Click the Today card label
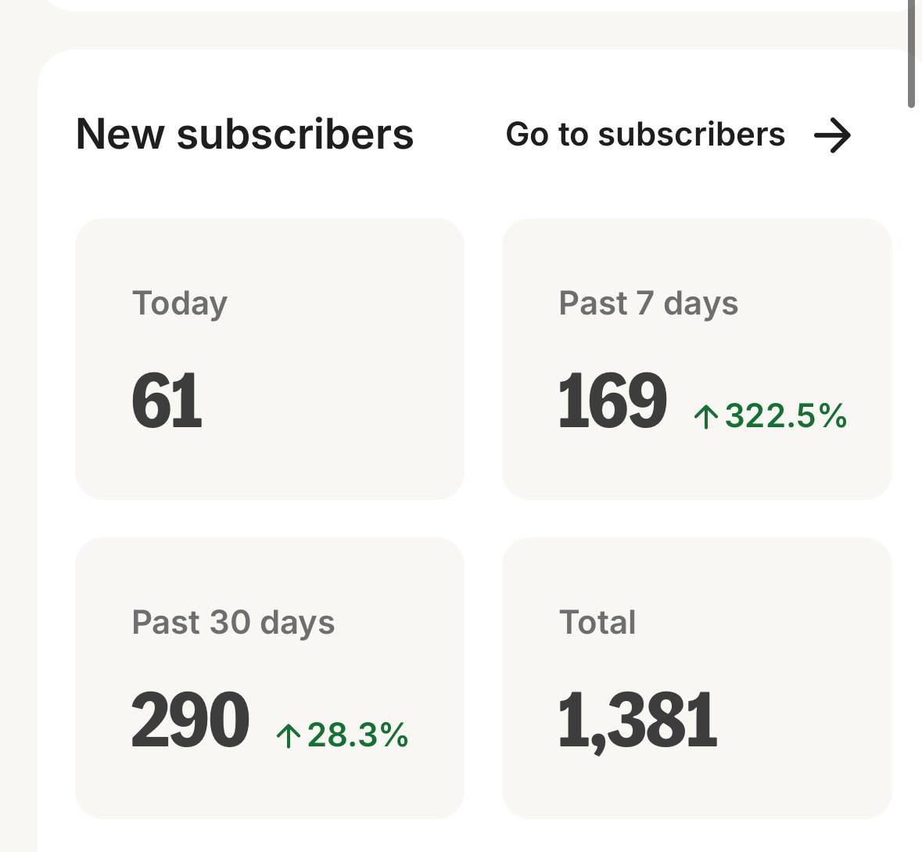This screenshot has width=922, height=852. (180, 303)
